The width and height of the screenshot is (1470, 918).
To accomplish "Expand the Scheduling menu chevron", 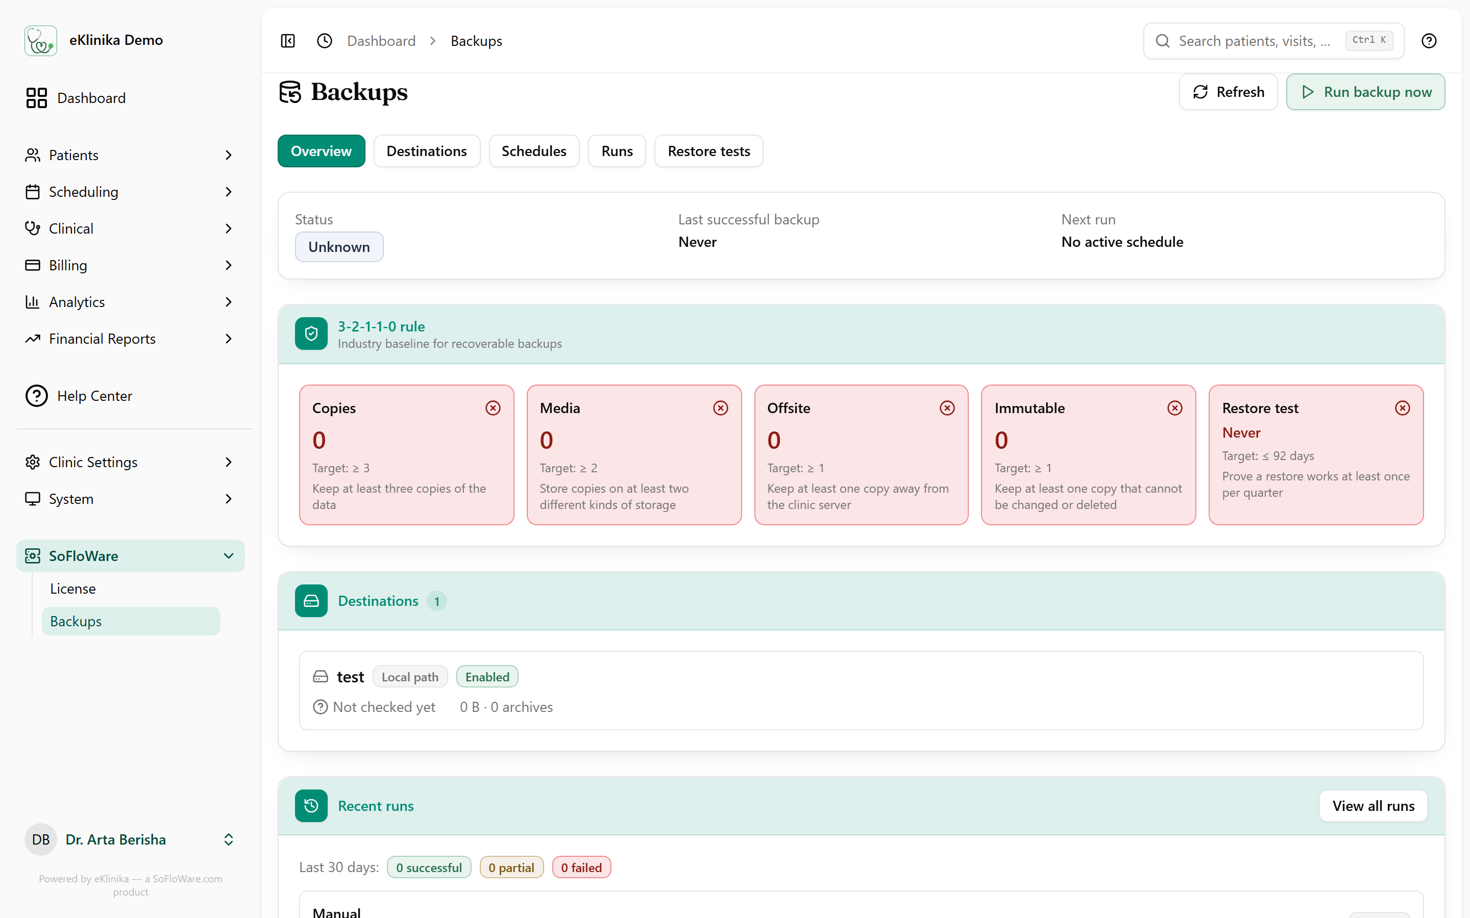I will point(228,192).
